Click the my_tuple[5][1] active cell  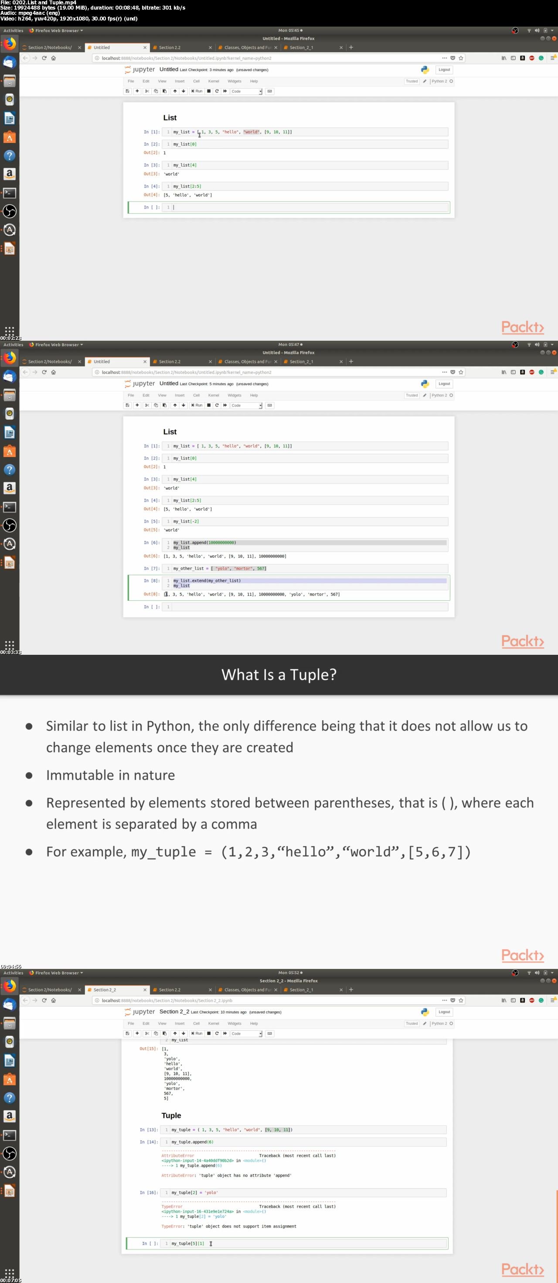[x=303, y=1244]
